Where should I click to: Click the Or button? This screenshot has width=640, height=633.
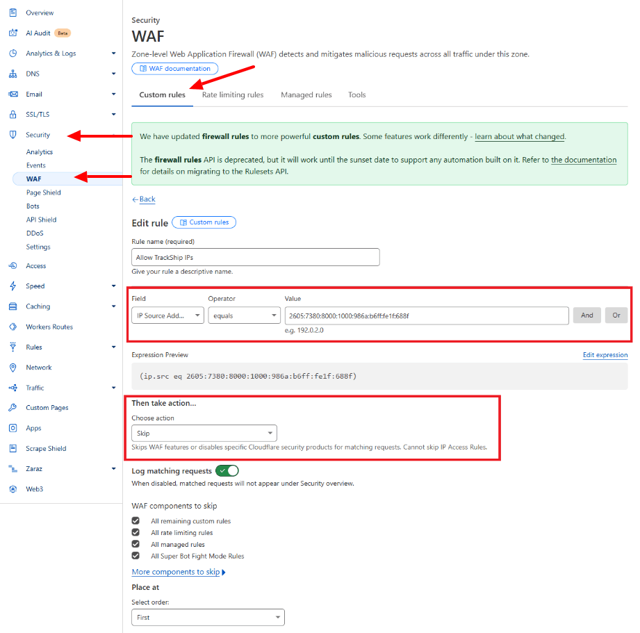coord(616,315)
